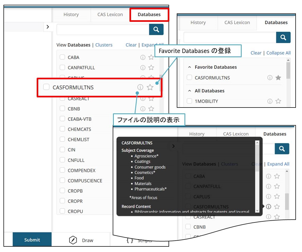302x252 pixels.
Task: Click the search magnifier button in left panel
Action: (156, 30)
